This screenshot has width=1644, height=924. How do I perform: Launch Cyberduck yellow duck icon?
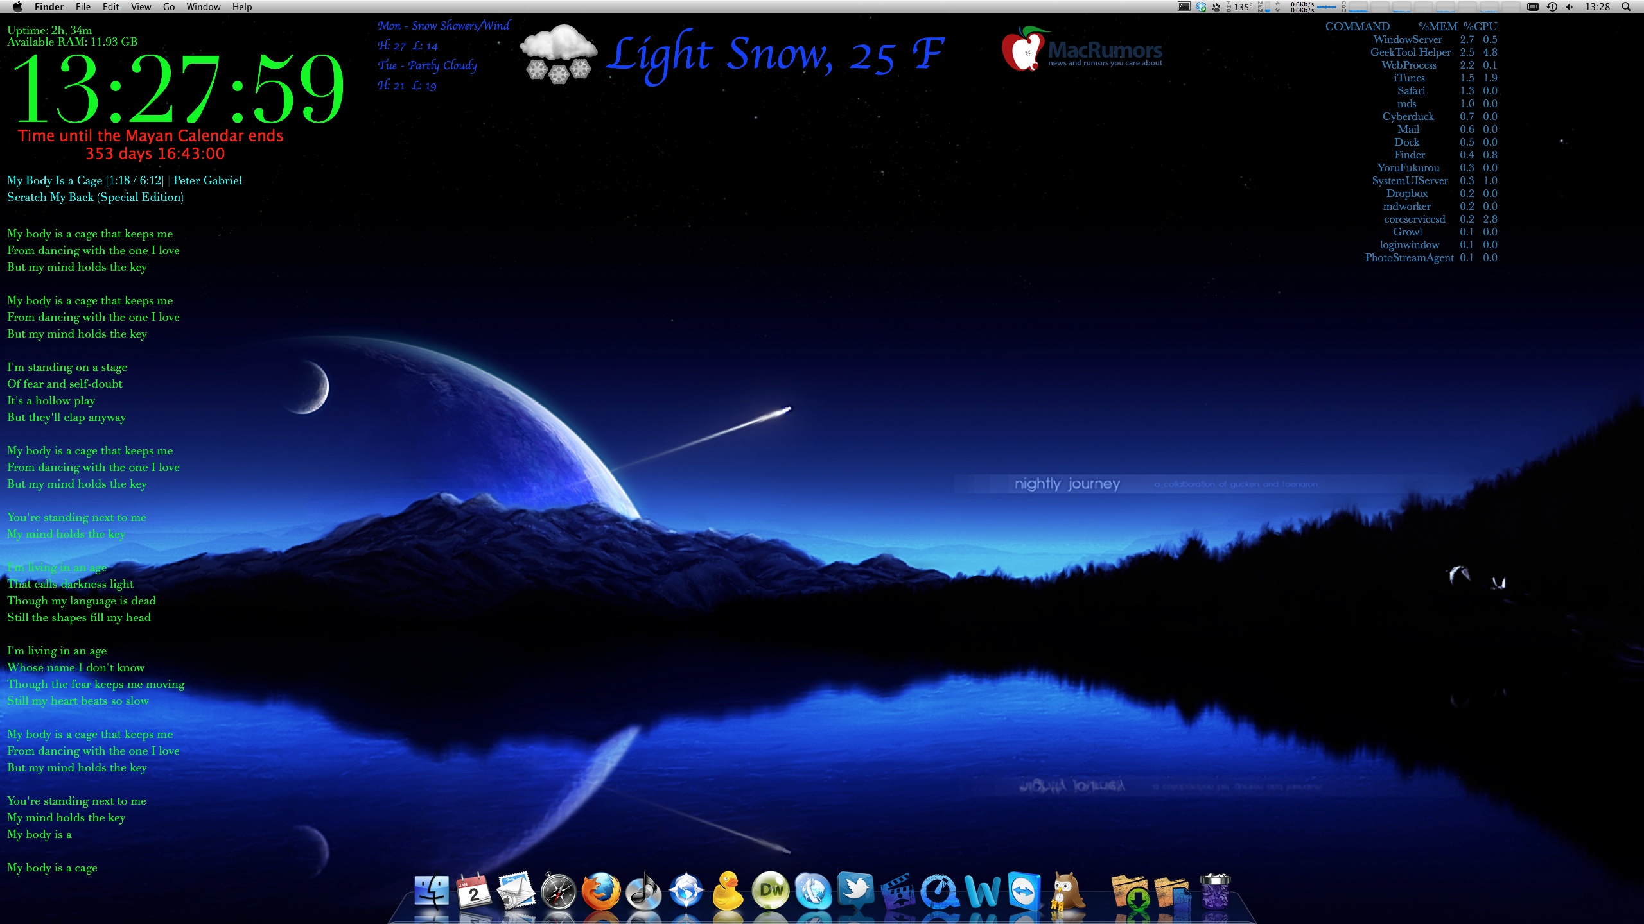[x=728, y=891]
